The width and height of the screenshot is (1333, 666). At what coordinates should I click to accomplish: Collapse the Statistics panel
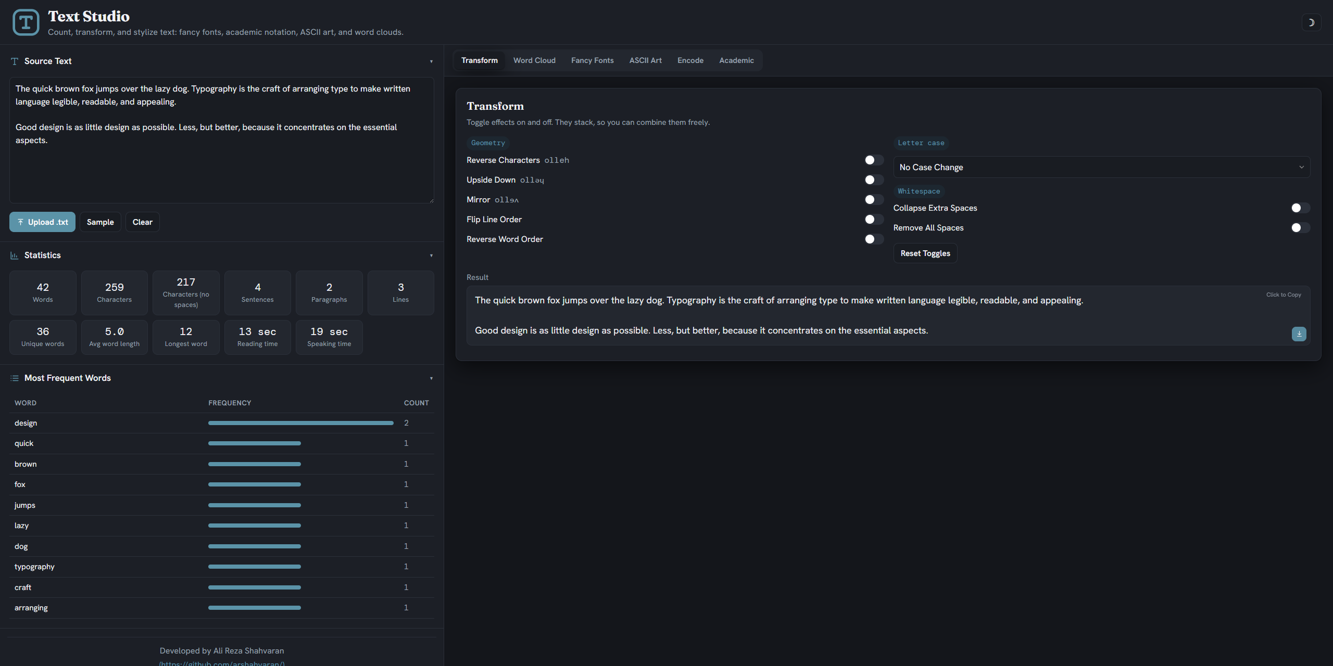pos(431,255)
